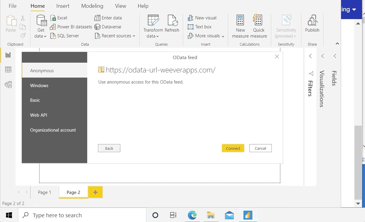This screenshot has height=222, width=365.
Task: Refresh the data queries
Action: tap(172, 24)
